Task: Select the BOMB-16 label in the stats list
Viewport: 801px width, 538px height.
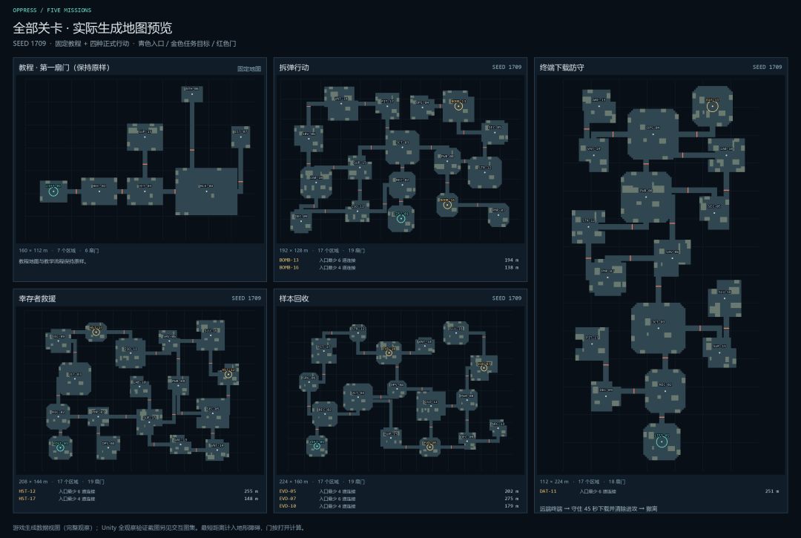Action: click(289, 267)
